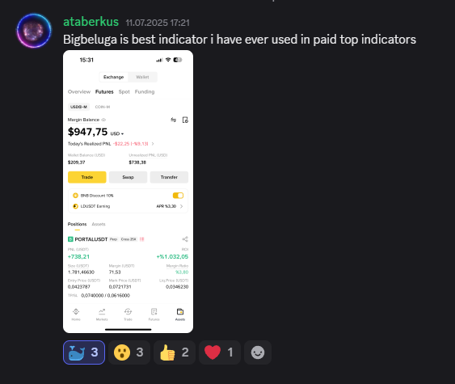Open the USD currency dropdown
The width and height of the screenshot is (455, 384).
(117, 134)
